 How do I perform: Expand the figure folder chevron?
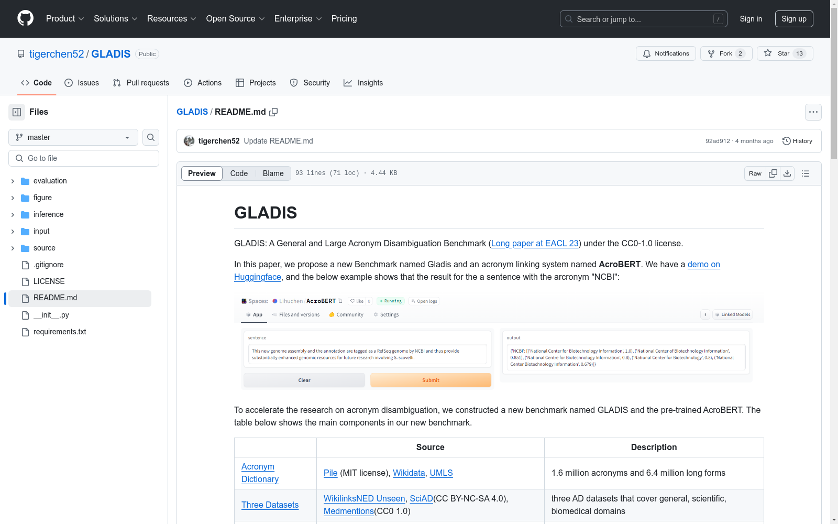(13, 198)
